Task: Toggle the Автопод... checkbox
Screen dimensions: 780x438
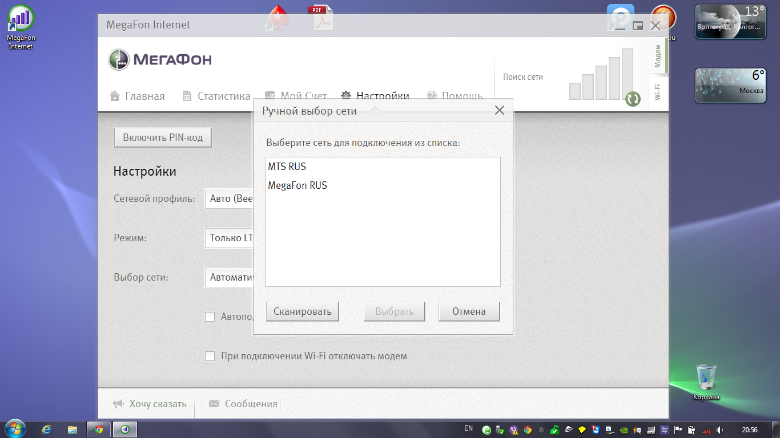Action: pos(210,317)
